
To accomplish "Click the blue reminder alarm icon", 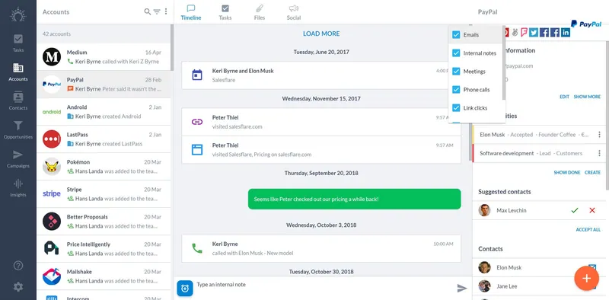I will point(185,288).
